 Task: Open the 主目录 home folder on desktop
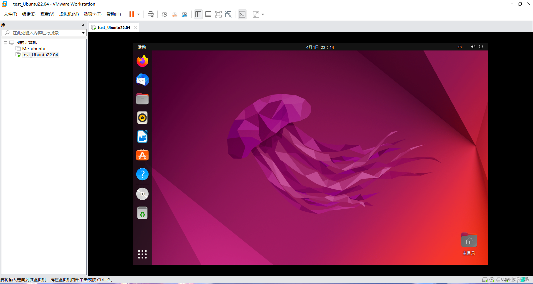click(x=469, y=244)
